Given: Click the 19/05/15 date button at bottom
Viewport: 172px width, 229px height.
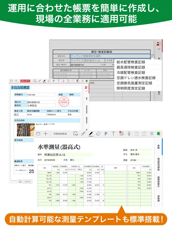Looking at the screenshot, I should [27, 182].
